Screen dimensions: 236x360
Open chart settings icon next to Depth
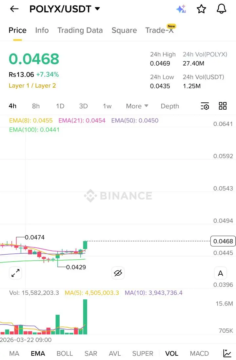point(205,106)
